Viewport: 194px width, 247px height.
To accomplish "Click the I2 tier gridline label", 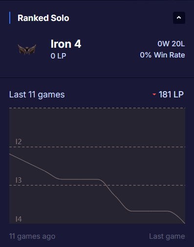I will [19, 142].
